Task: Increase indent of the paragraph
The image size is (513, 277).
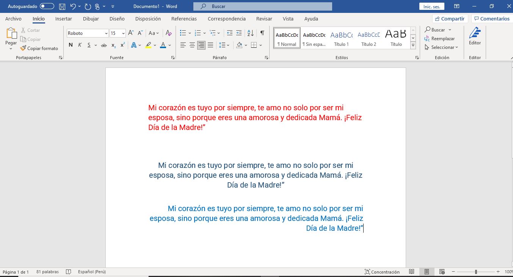Action: pyautogui.click(x=239, y=33)
